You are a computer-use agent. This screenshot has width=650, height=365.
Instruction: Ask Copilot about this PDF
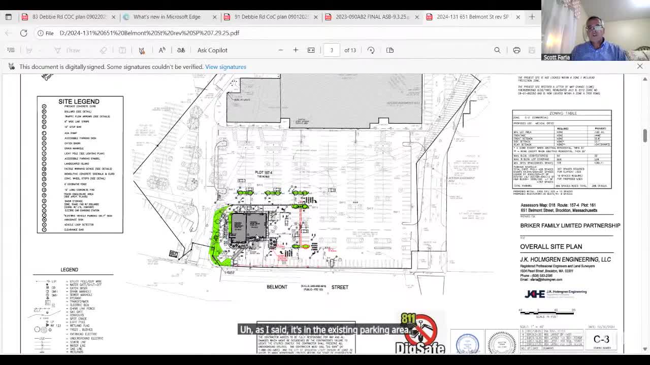click(x=212, y=50)
